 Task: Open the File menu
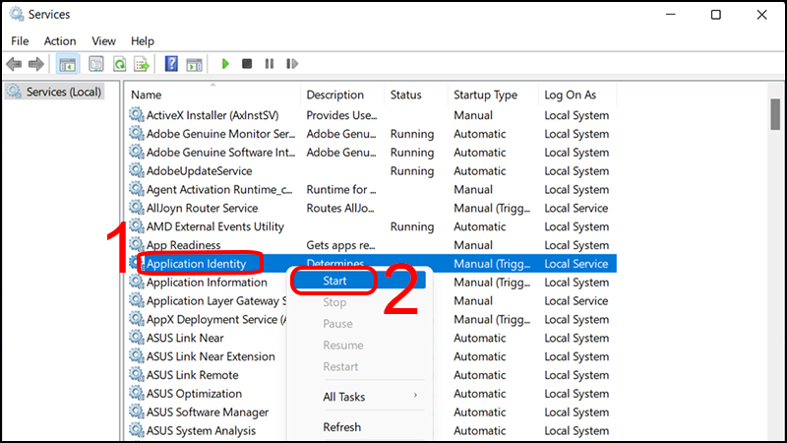20,41
